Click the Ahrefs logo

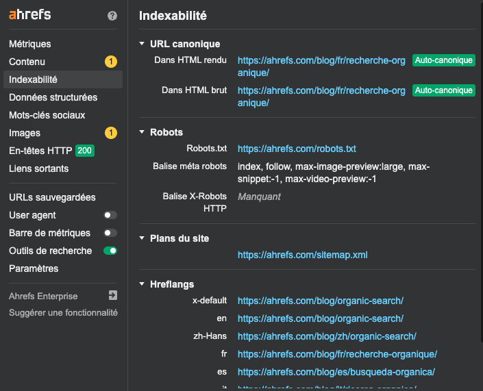(30, 15)
